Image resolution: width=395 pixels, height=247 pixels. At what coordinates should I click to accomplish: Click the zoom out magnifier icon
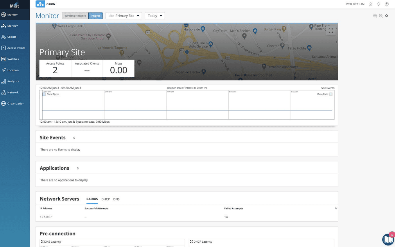coord(381,16)
